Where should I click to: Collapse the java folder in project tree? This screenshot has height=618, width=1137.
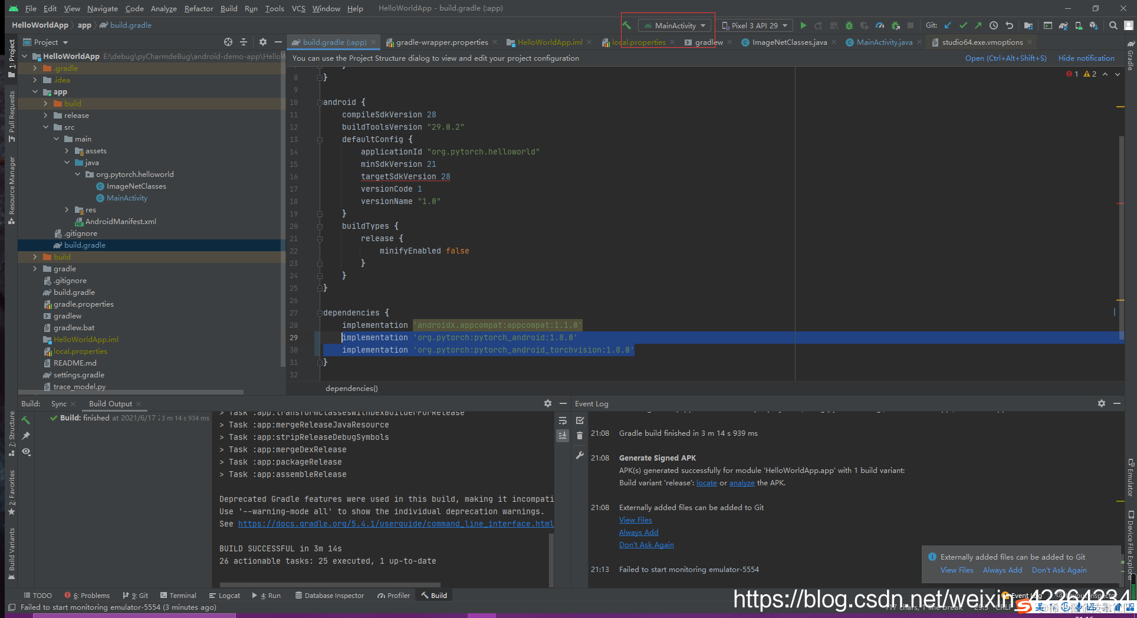pyautogui.click(x=67, y=163)
